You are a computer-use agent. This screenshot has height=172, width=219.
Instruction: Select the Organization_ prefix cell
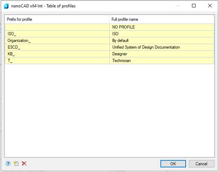click(57, 40)
